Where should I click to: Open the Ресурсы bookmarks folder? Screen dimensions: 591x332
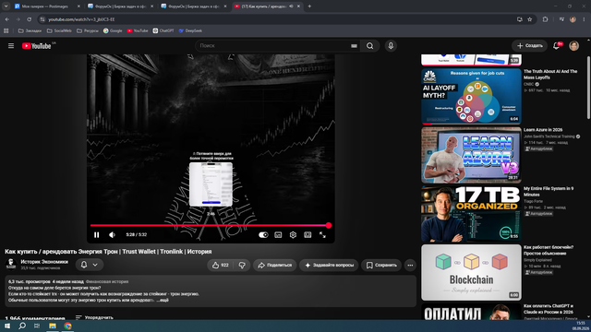click(88, 30)
